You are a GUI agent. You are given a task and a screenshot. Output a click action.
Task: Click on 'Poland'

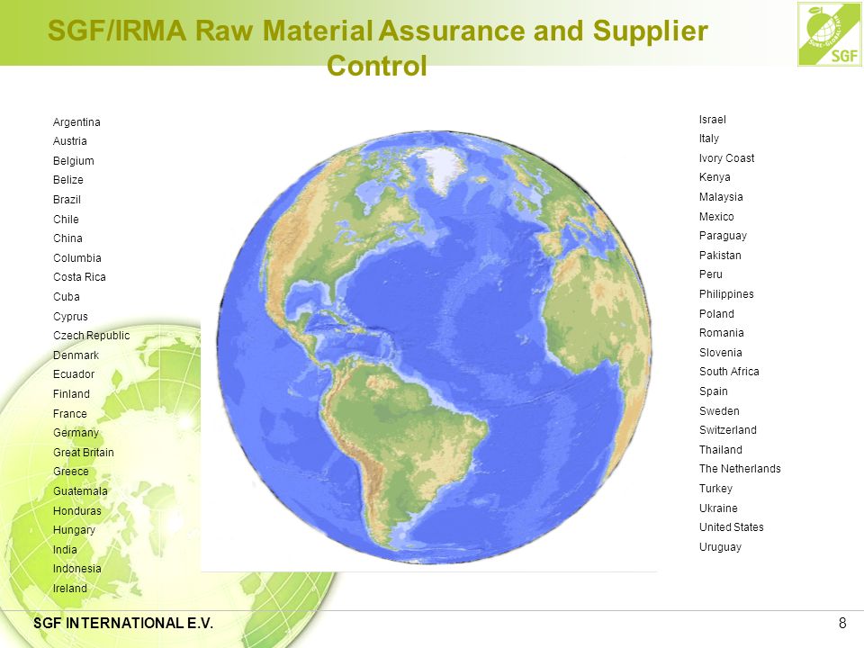717,313
